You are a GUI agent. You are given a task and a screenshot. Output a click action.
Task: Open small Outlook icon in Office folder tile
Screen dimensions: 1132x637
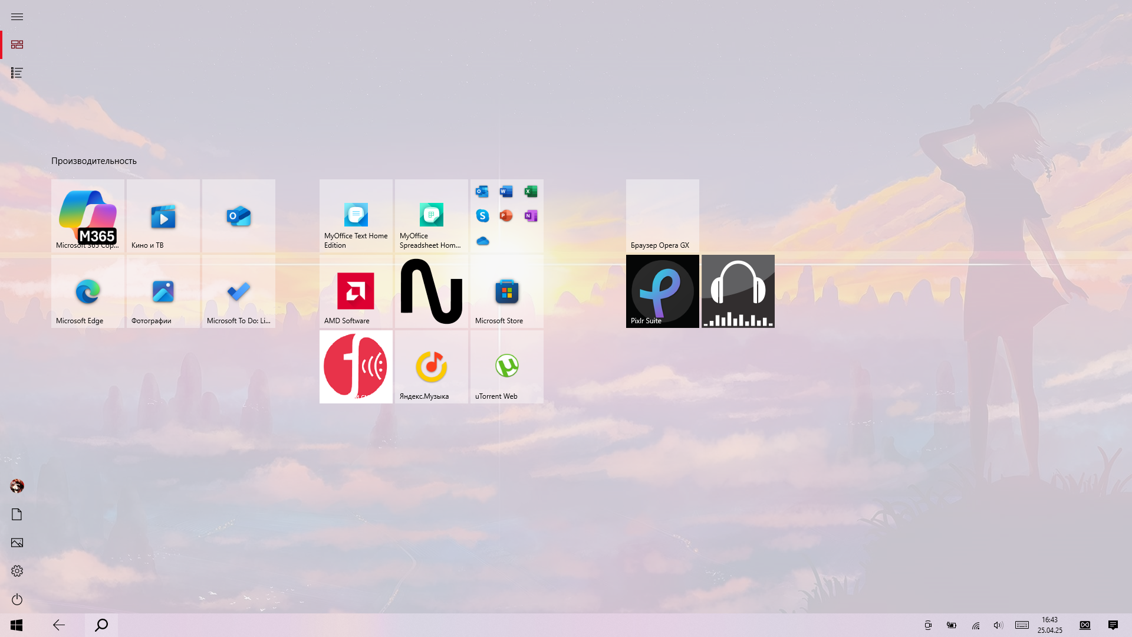point(482,191)
